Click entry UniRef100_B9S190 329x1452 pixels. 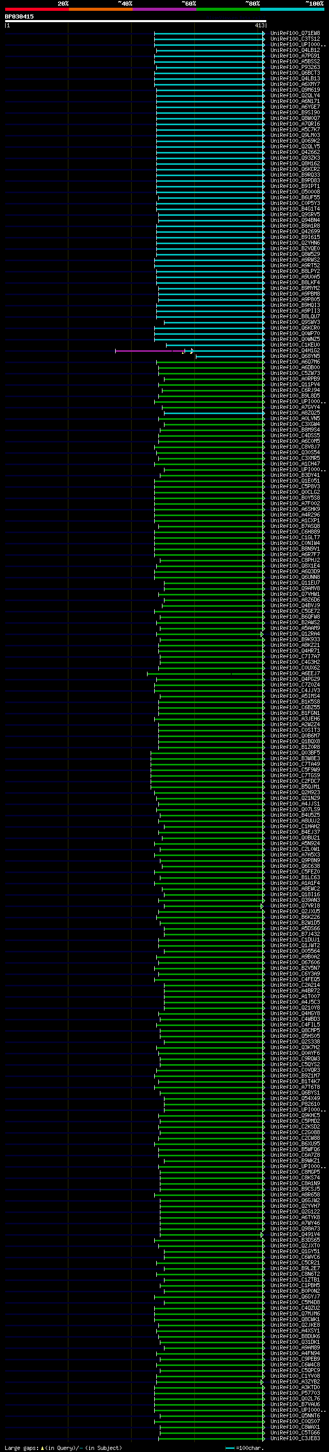pyautogui.click(x=295, y=113)
